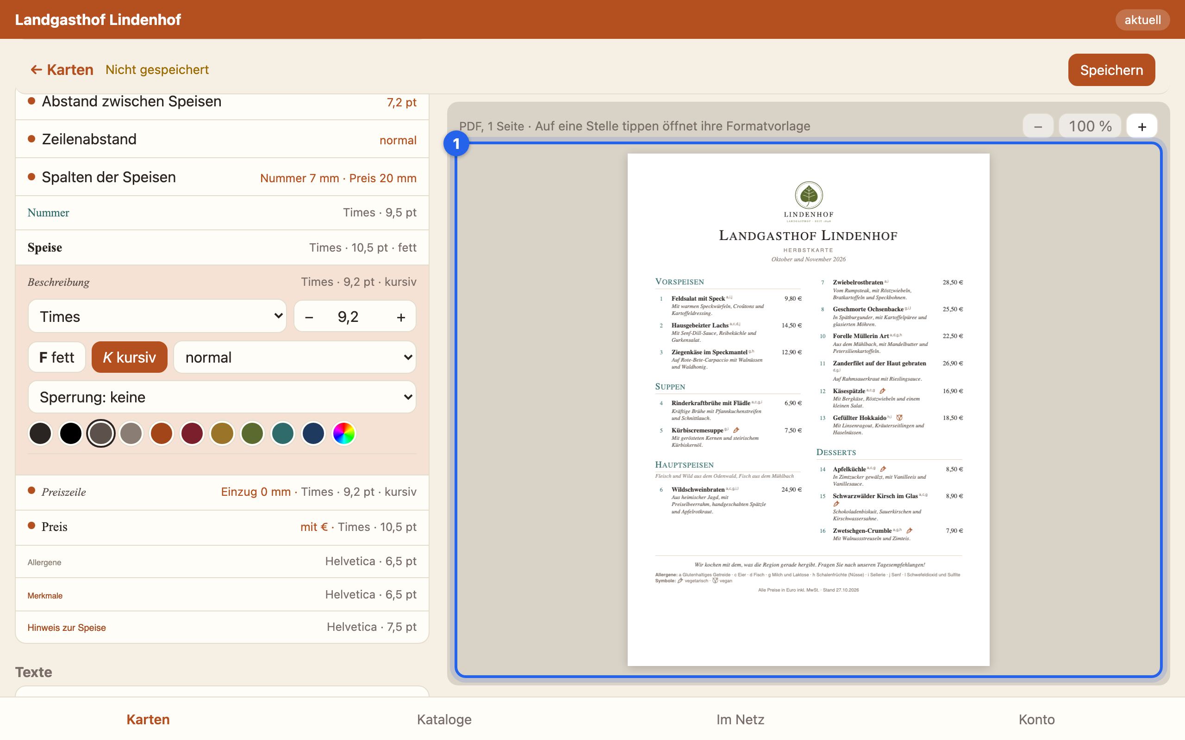Select the pure black color swatch
The width and height of the screenshot is (1185, 740).
coord(70,434)
